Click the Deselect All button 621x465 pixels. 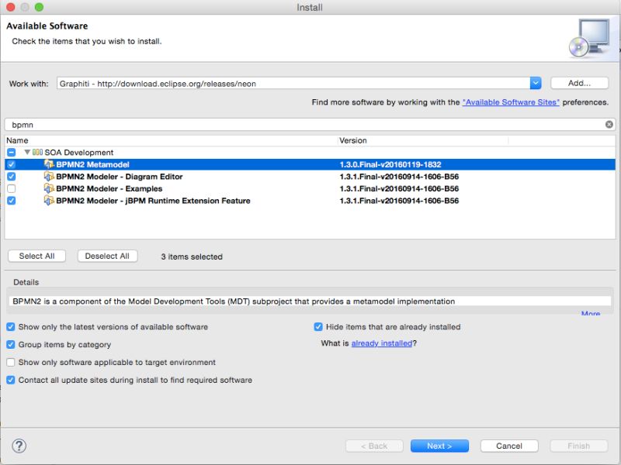[107, 256]
